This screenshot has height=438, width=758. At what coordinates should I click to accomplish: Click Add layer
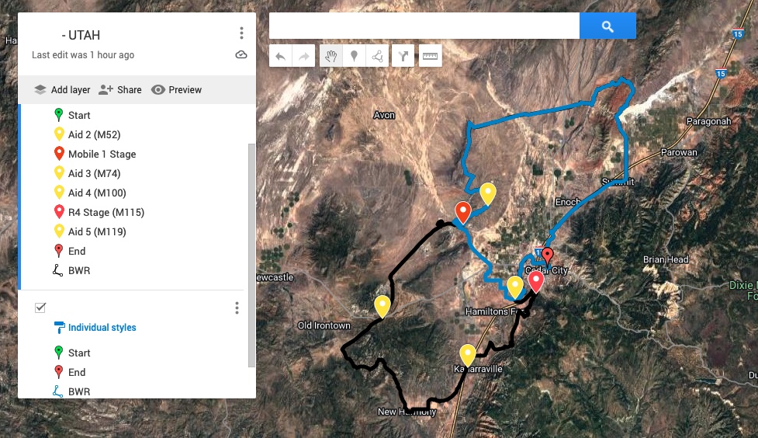[62, 89]
